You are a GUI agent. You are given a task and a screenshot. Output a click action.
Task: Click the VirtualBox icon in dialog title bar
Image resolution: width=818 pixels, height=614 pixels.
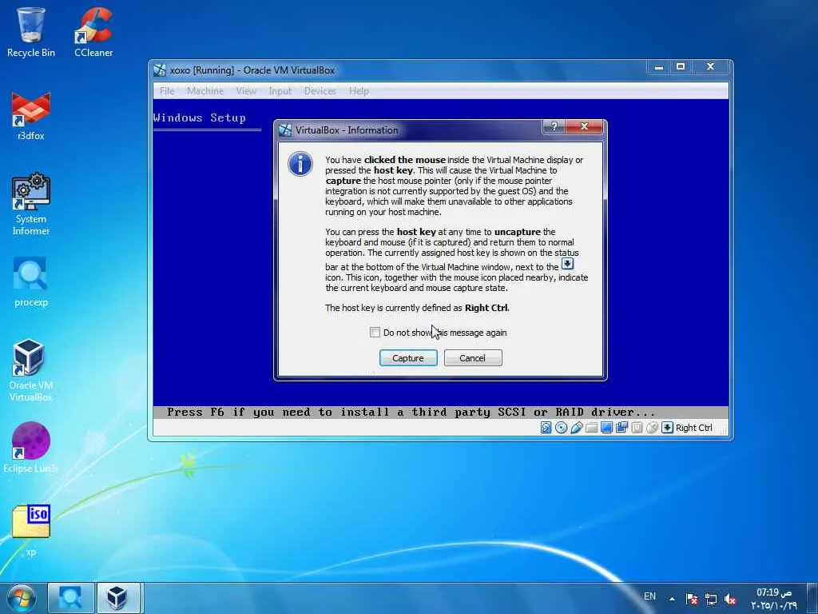pos(285,130)
